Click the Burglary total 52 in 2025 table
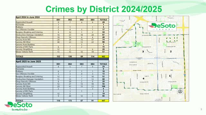The image size is (206, 115). point(103,76)
